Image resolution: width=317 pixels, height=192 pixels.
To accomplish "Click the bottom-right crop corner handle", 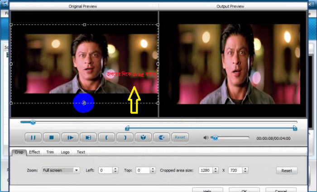I will point(158,103).
